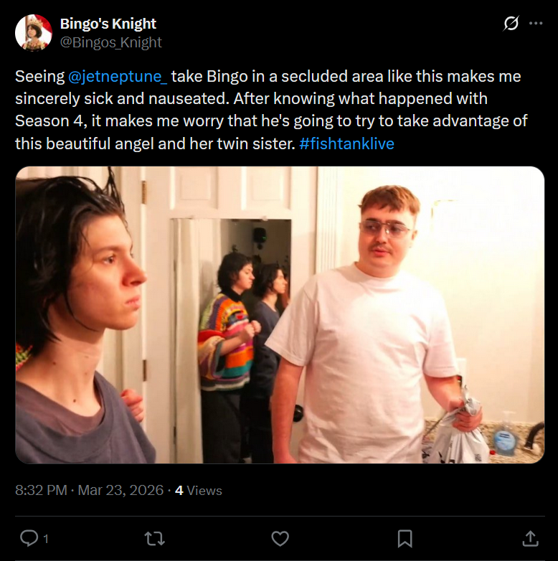Like the post with the heart icon

[280, 539]
